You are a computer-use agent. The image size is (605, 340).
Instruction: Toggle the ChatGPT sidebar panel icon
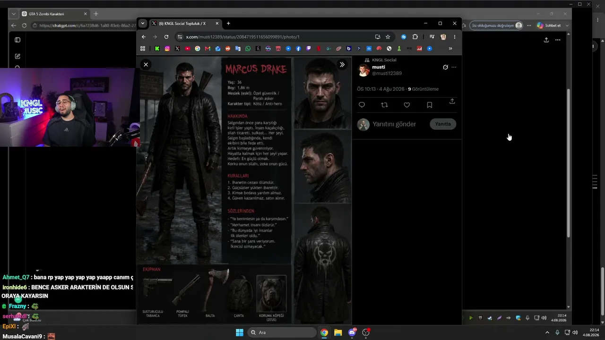click(x=17, y=40)
